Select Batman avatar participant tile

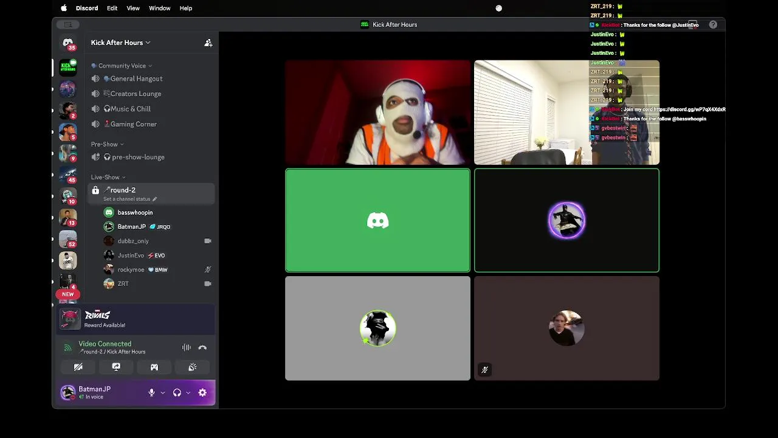click(x=566, y=220)
